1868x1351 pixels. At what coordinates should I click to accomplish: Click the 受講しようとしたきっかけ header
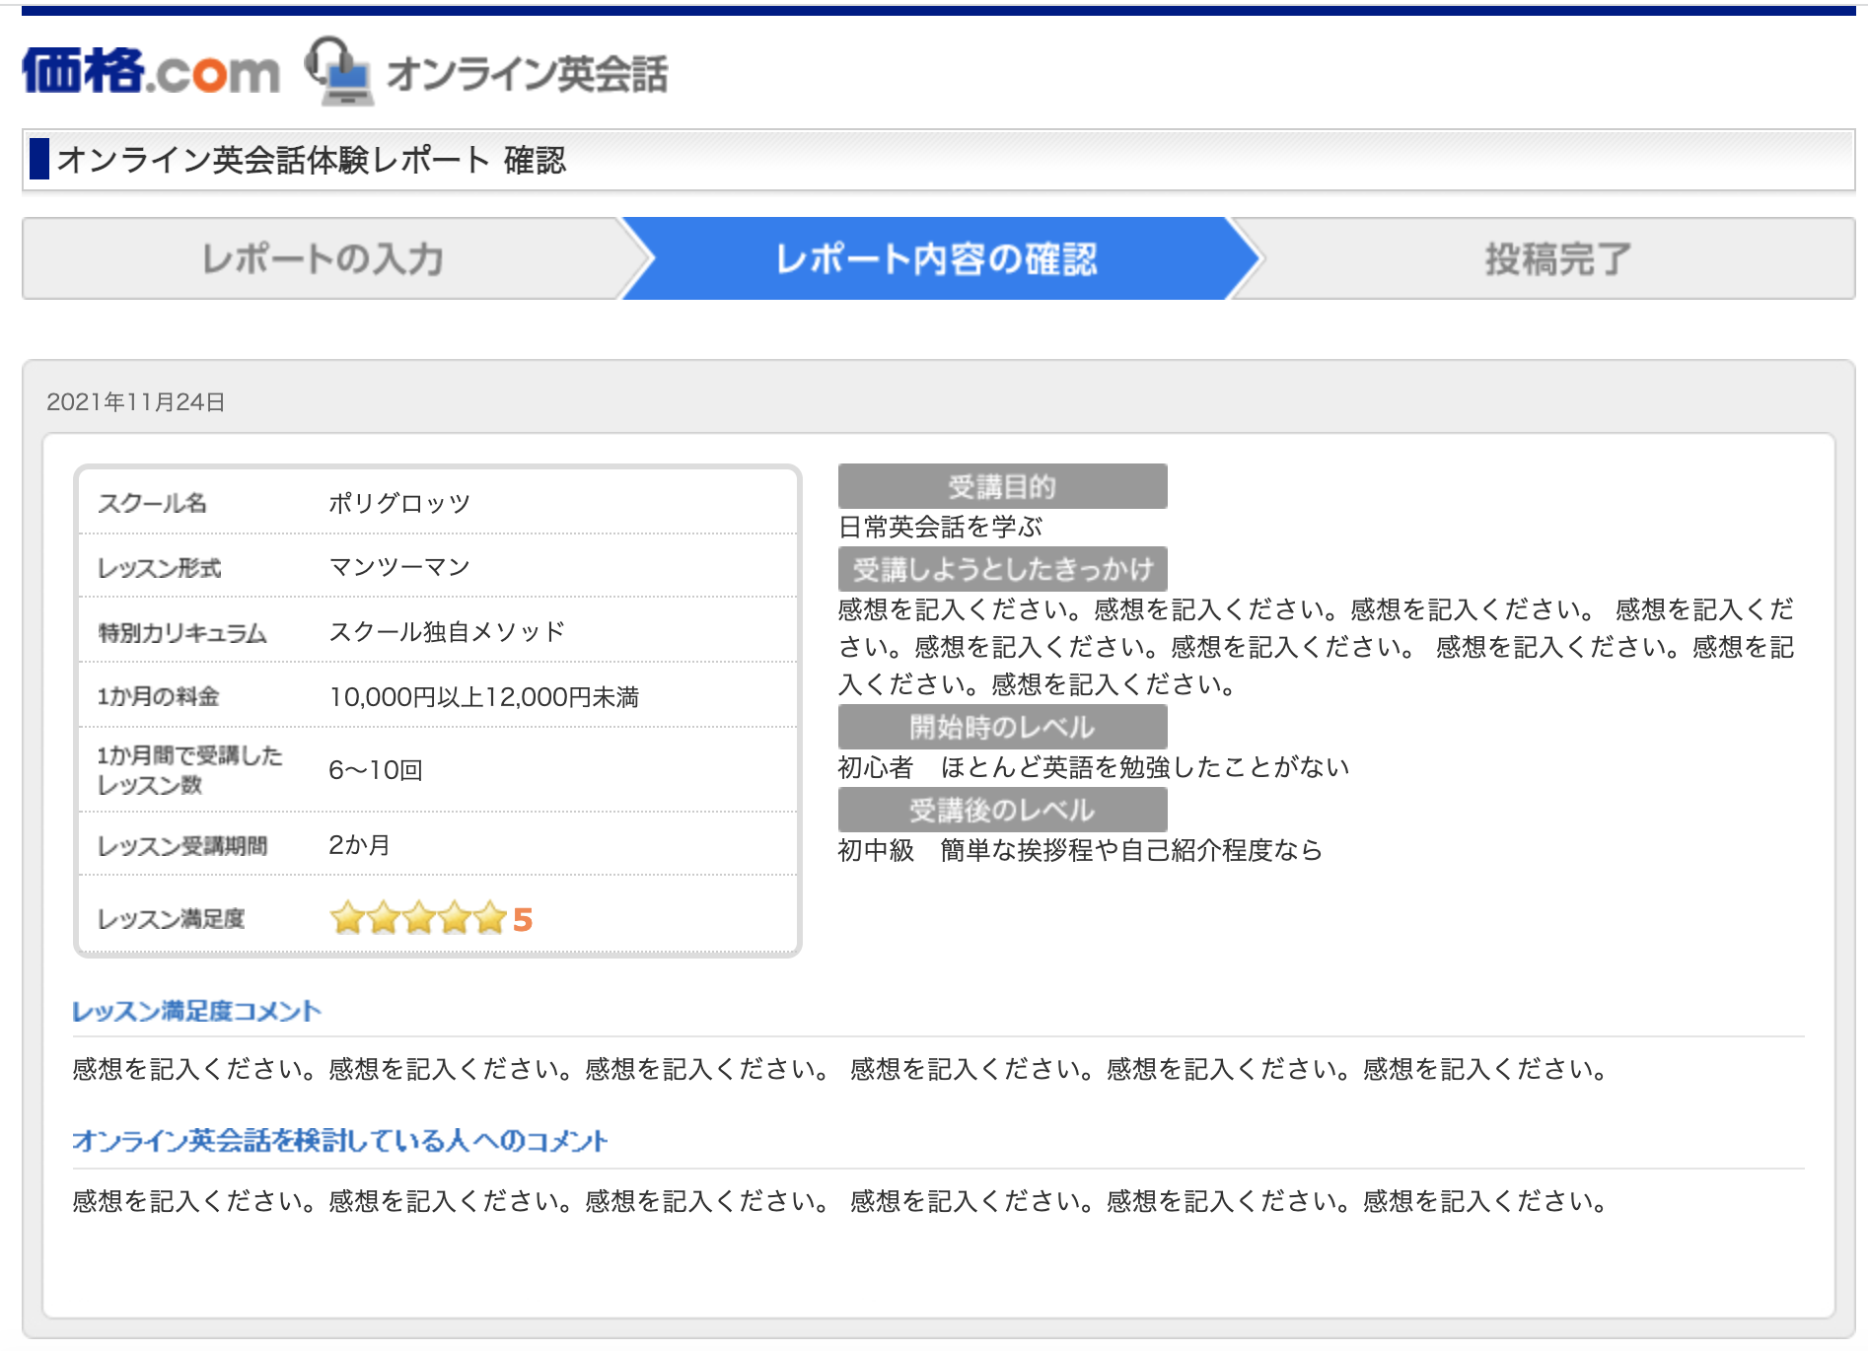click(1002, 569)
